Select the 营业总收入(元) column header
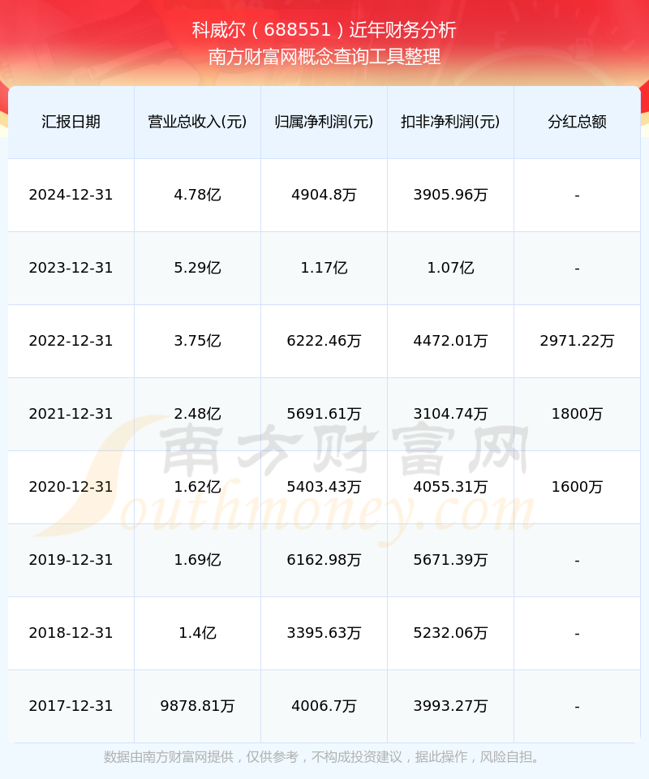 pos(198,122)
